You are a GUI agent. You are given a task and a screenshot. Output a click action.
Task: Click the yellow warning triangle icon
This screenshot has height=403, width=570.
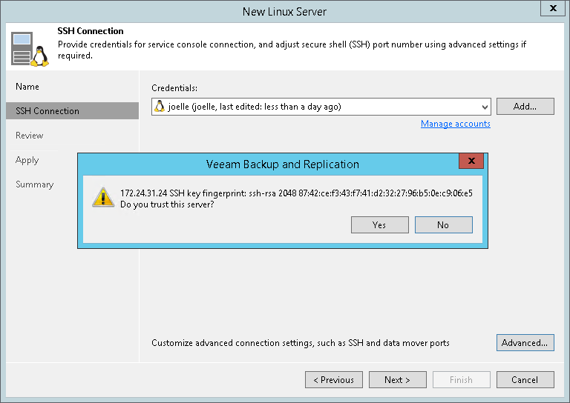[x=102, y=196]
